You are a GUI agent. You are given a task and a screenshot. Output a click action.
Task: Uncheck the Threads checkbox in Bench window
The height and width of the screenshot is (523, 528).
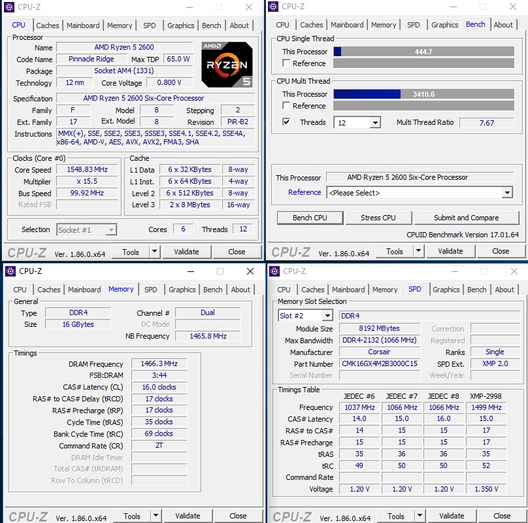tap(286, 122)
